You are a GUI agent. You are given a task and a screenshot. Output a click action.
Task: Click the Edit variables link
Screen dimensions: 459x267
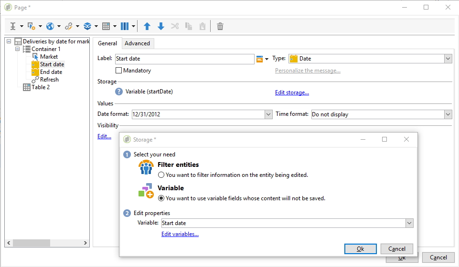pos(180,234)
